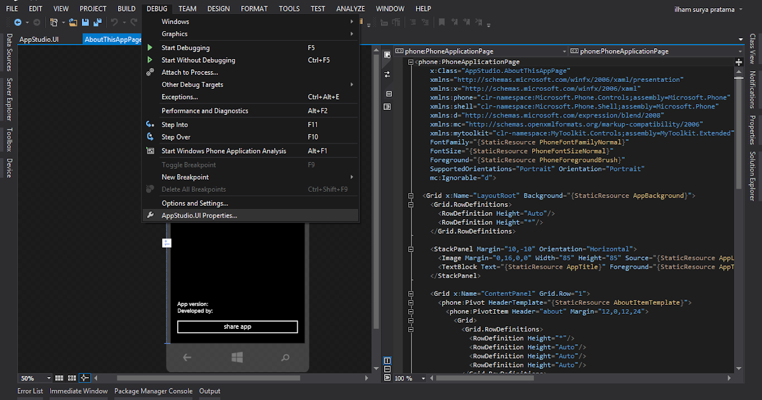Swap design and XAML panes with the swap icon
The width and height of the screenshot is (762, 400).
[x=386, y=74]
